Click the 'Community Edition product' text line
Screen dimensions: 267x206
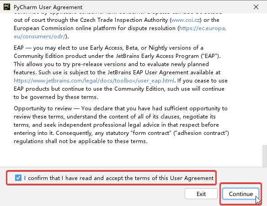click(x=117, y=56)
